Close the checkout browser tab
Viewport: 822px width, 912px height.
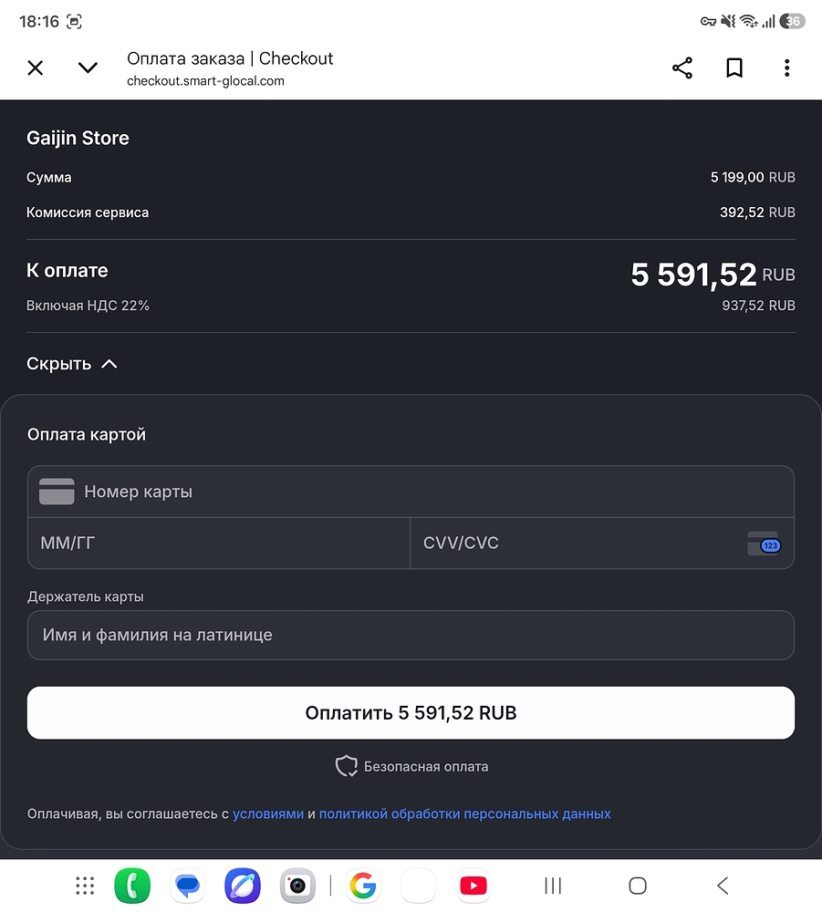tap(36, 68)
